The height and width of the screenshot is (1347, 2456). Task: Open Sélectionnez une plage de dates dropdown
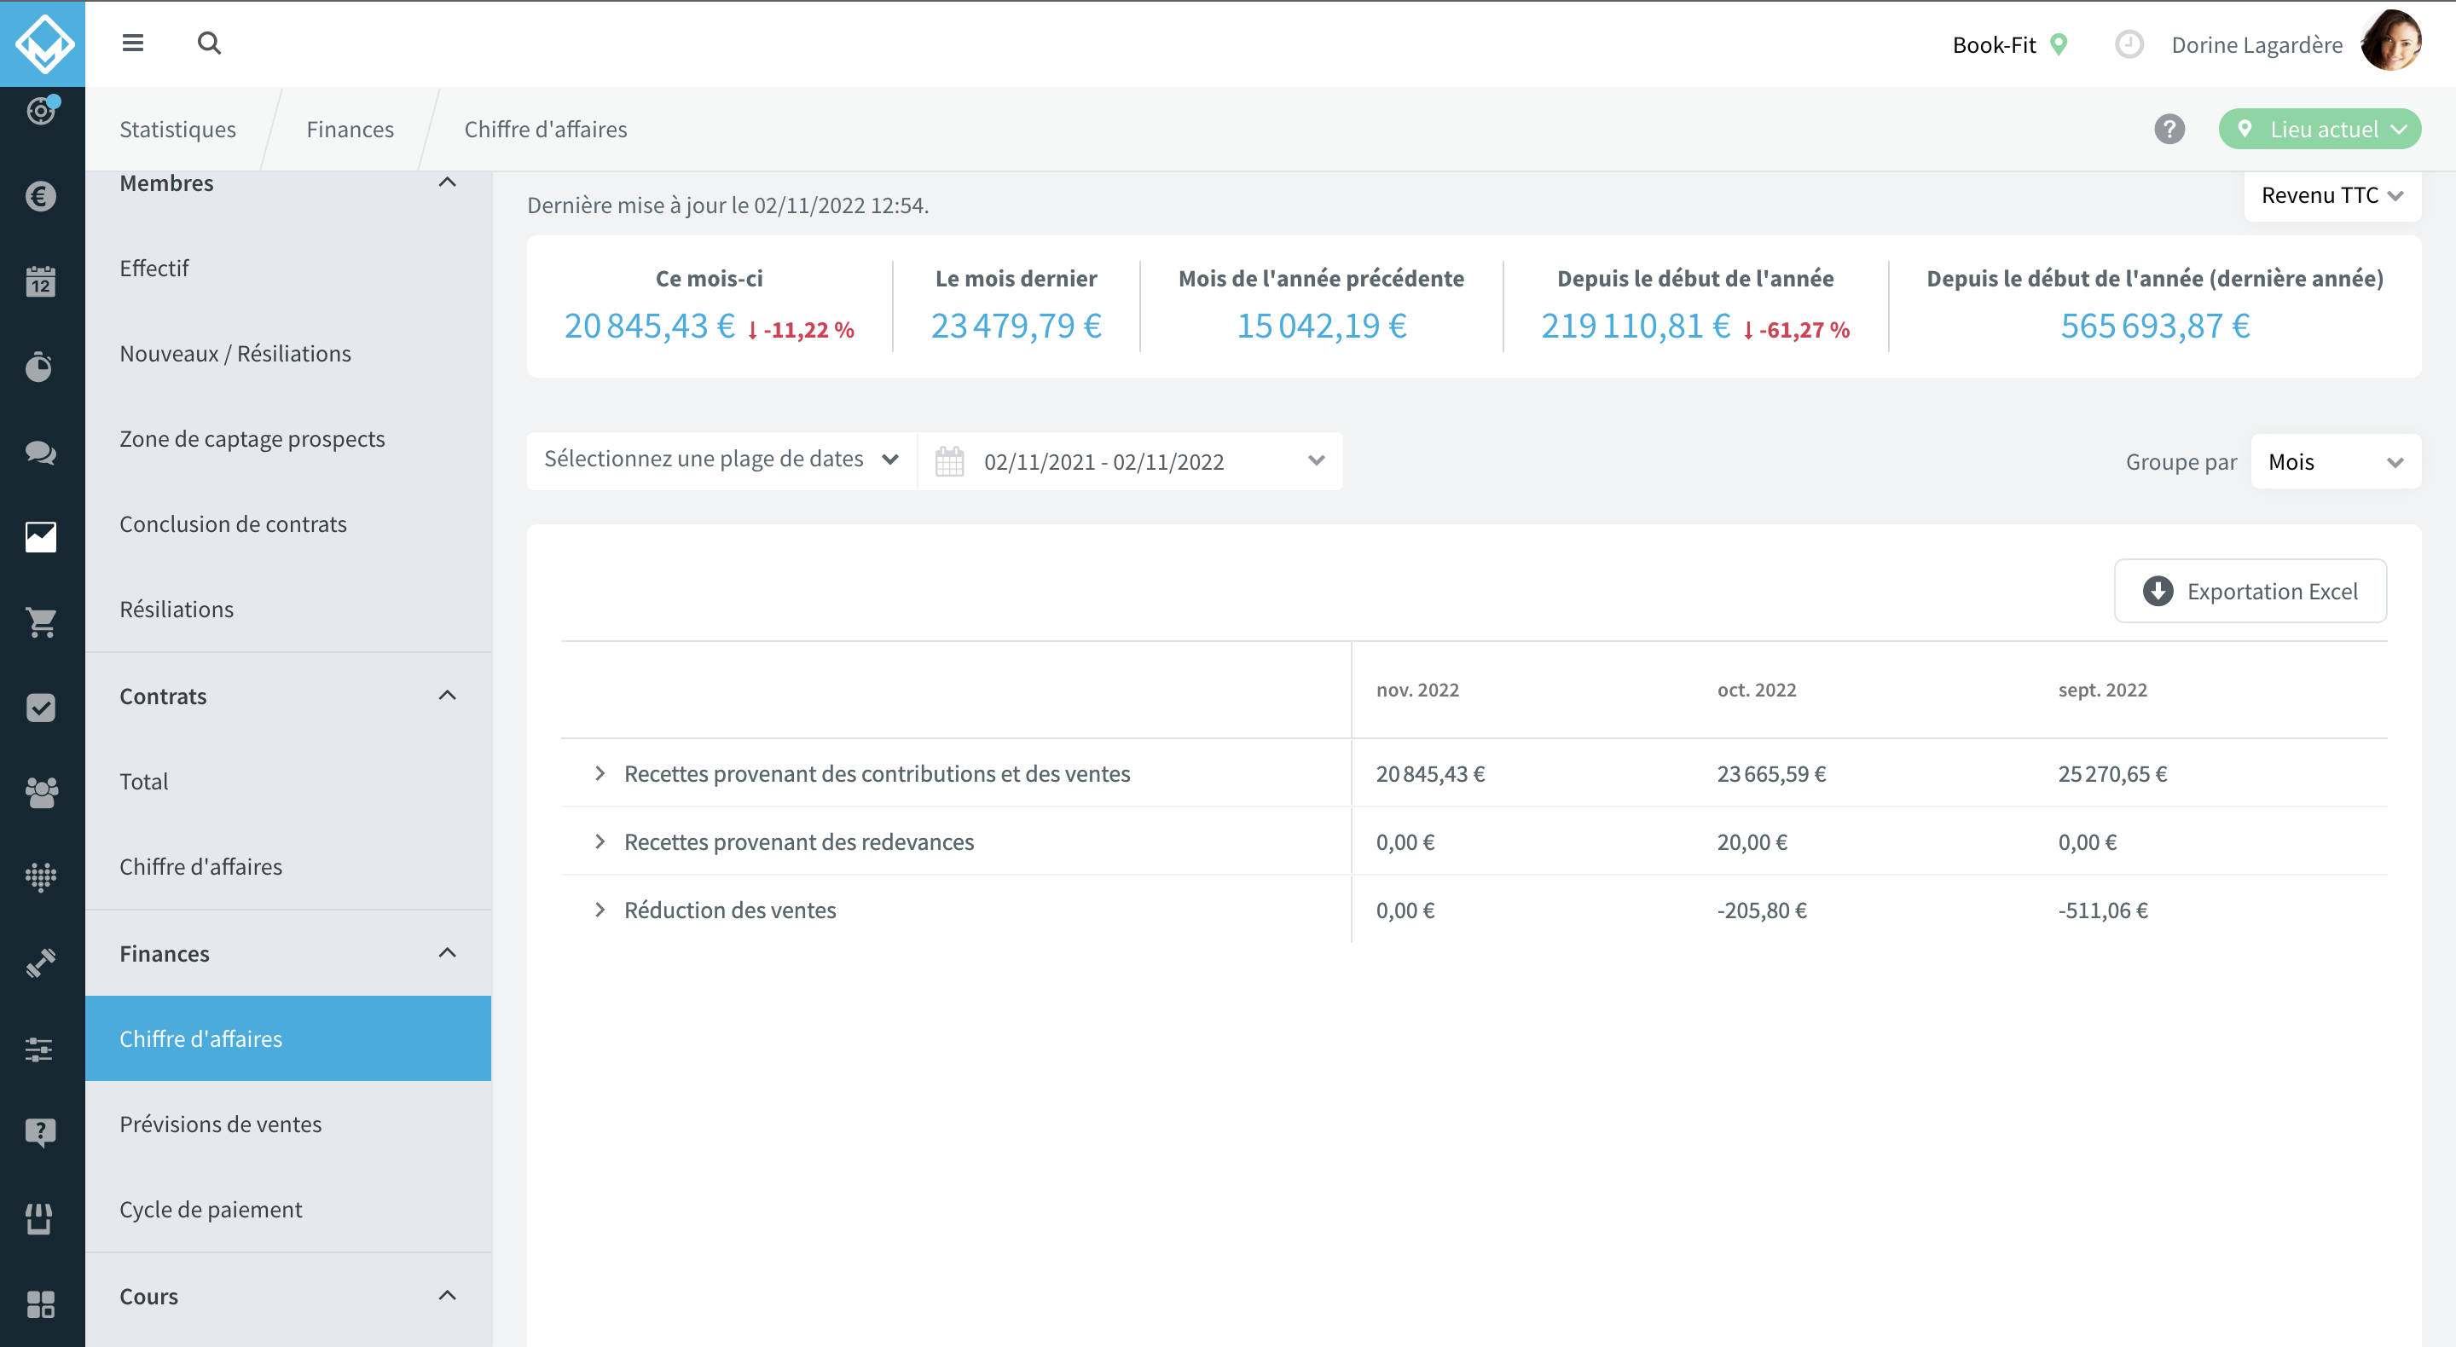pos(721,460)
